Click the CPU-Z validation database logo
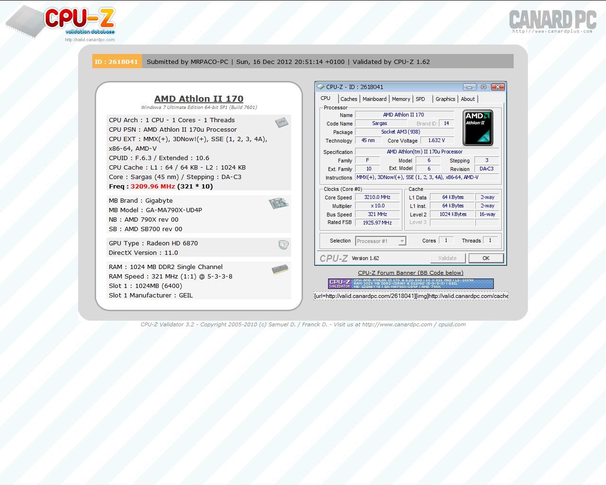The width and height of the screenshot is (606, 485). [x=61, y=22]
